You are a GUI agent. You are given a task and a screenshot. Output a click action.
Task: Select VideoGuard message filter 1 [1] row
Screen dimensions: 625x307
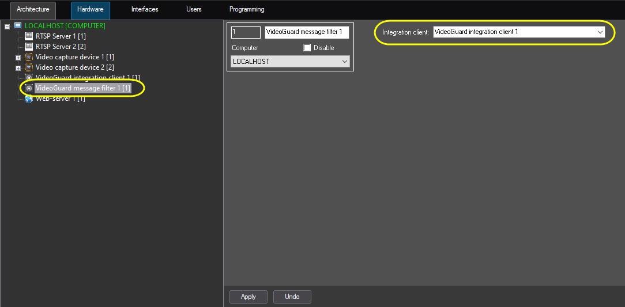coord(82,88)
